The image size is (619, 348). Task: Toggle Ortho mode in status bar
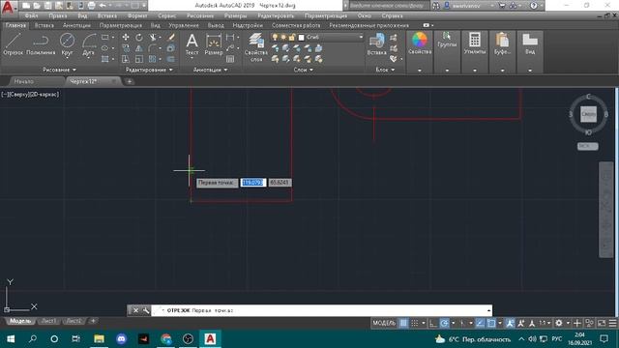click(x=433, y=323)
